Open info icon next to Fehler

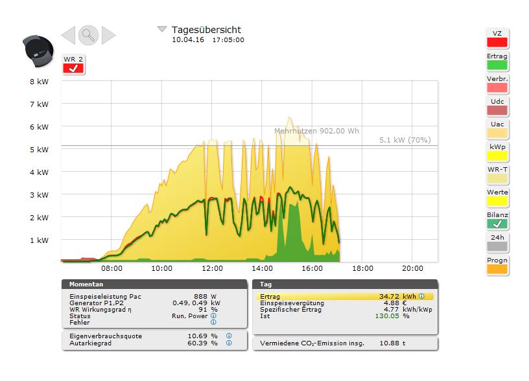[213, 322]
